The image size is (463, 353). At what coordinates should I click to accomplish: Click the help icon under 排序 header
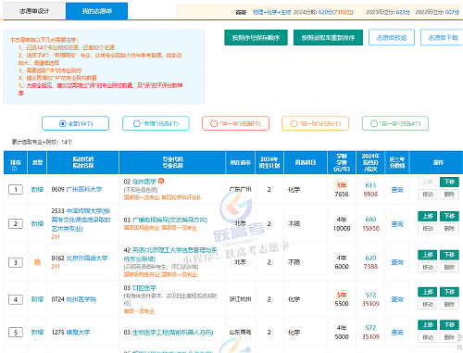(14, 169)
